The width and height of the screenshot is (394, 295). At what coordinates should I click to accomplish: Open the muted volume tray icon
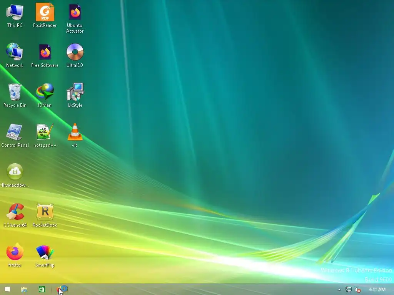[357, 290]
